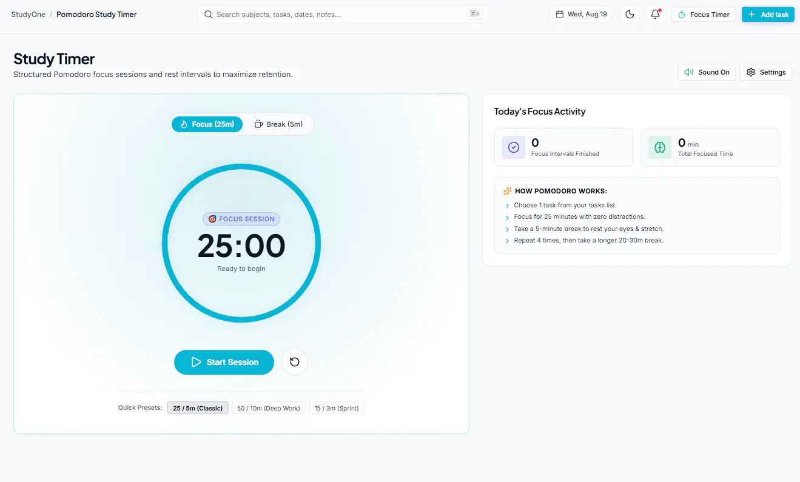This screenshot has height=482, width=800.
Task: Start the focus session
Action: [x=224, y=362]
